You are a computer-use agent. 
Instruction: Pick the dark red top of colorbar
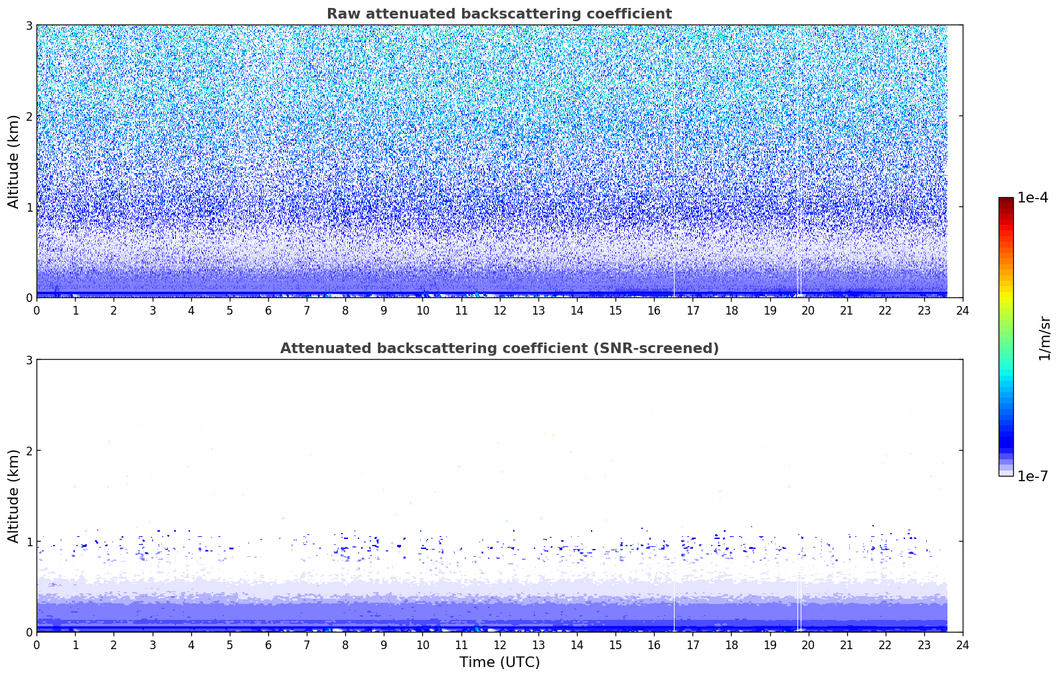click(x=1006, y=201)
